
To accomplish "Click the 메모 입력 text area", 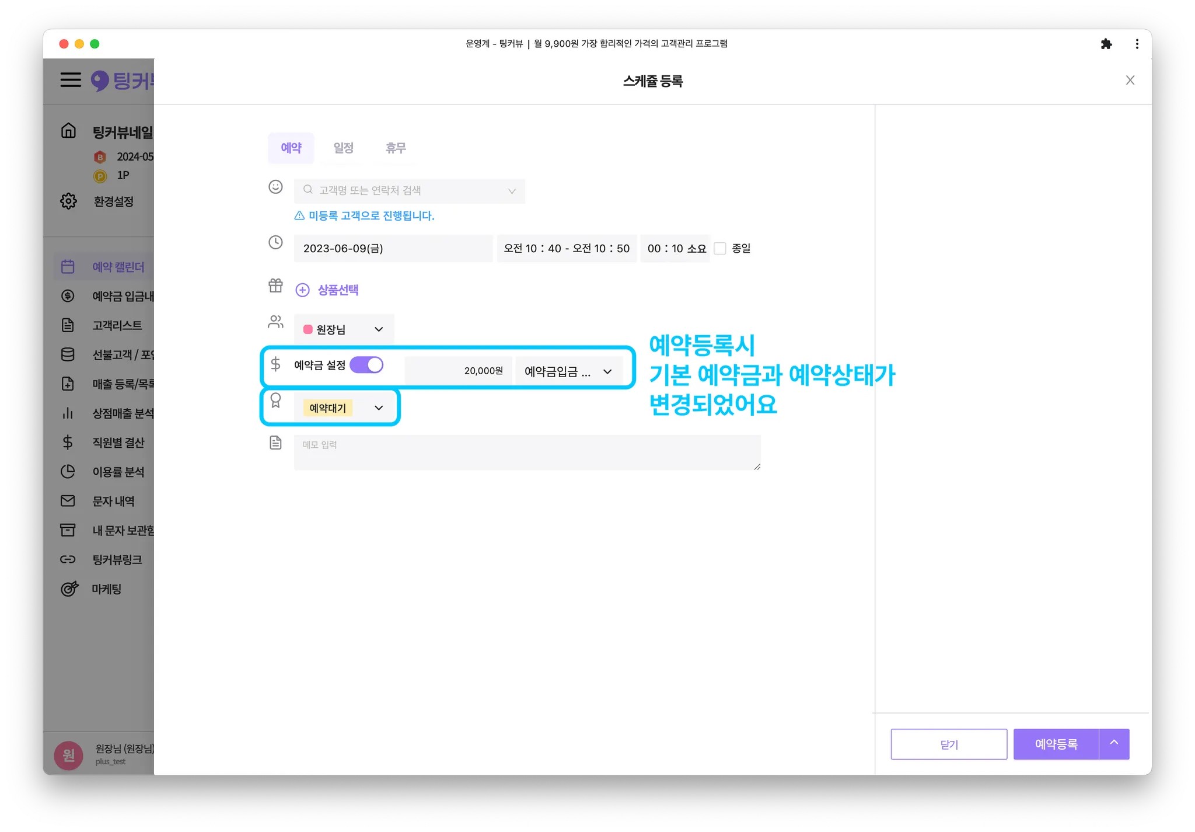I will (x=526, y=452).
